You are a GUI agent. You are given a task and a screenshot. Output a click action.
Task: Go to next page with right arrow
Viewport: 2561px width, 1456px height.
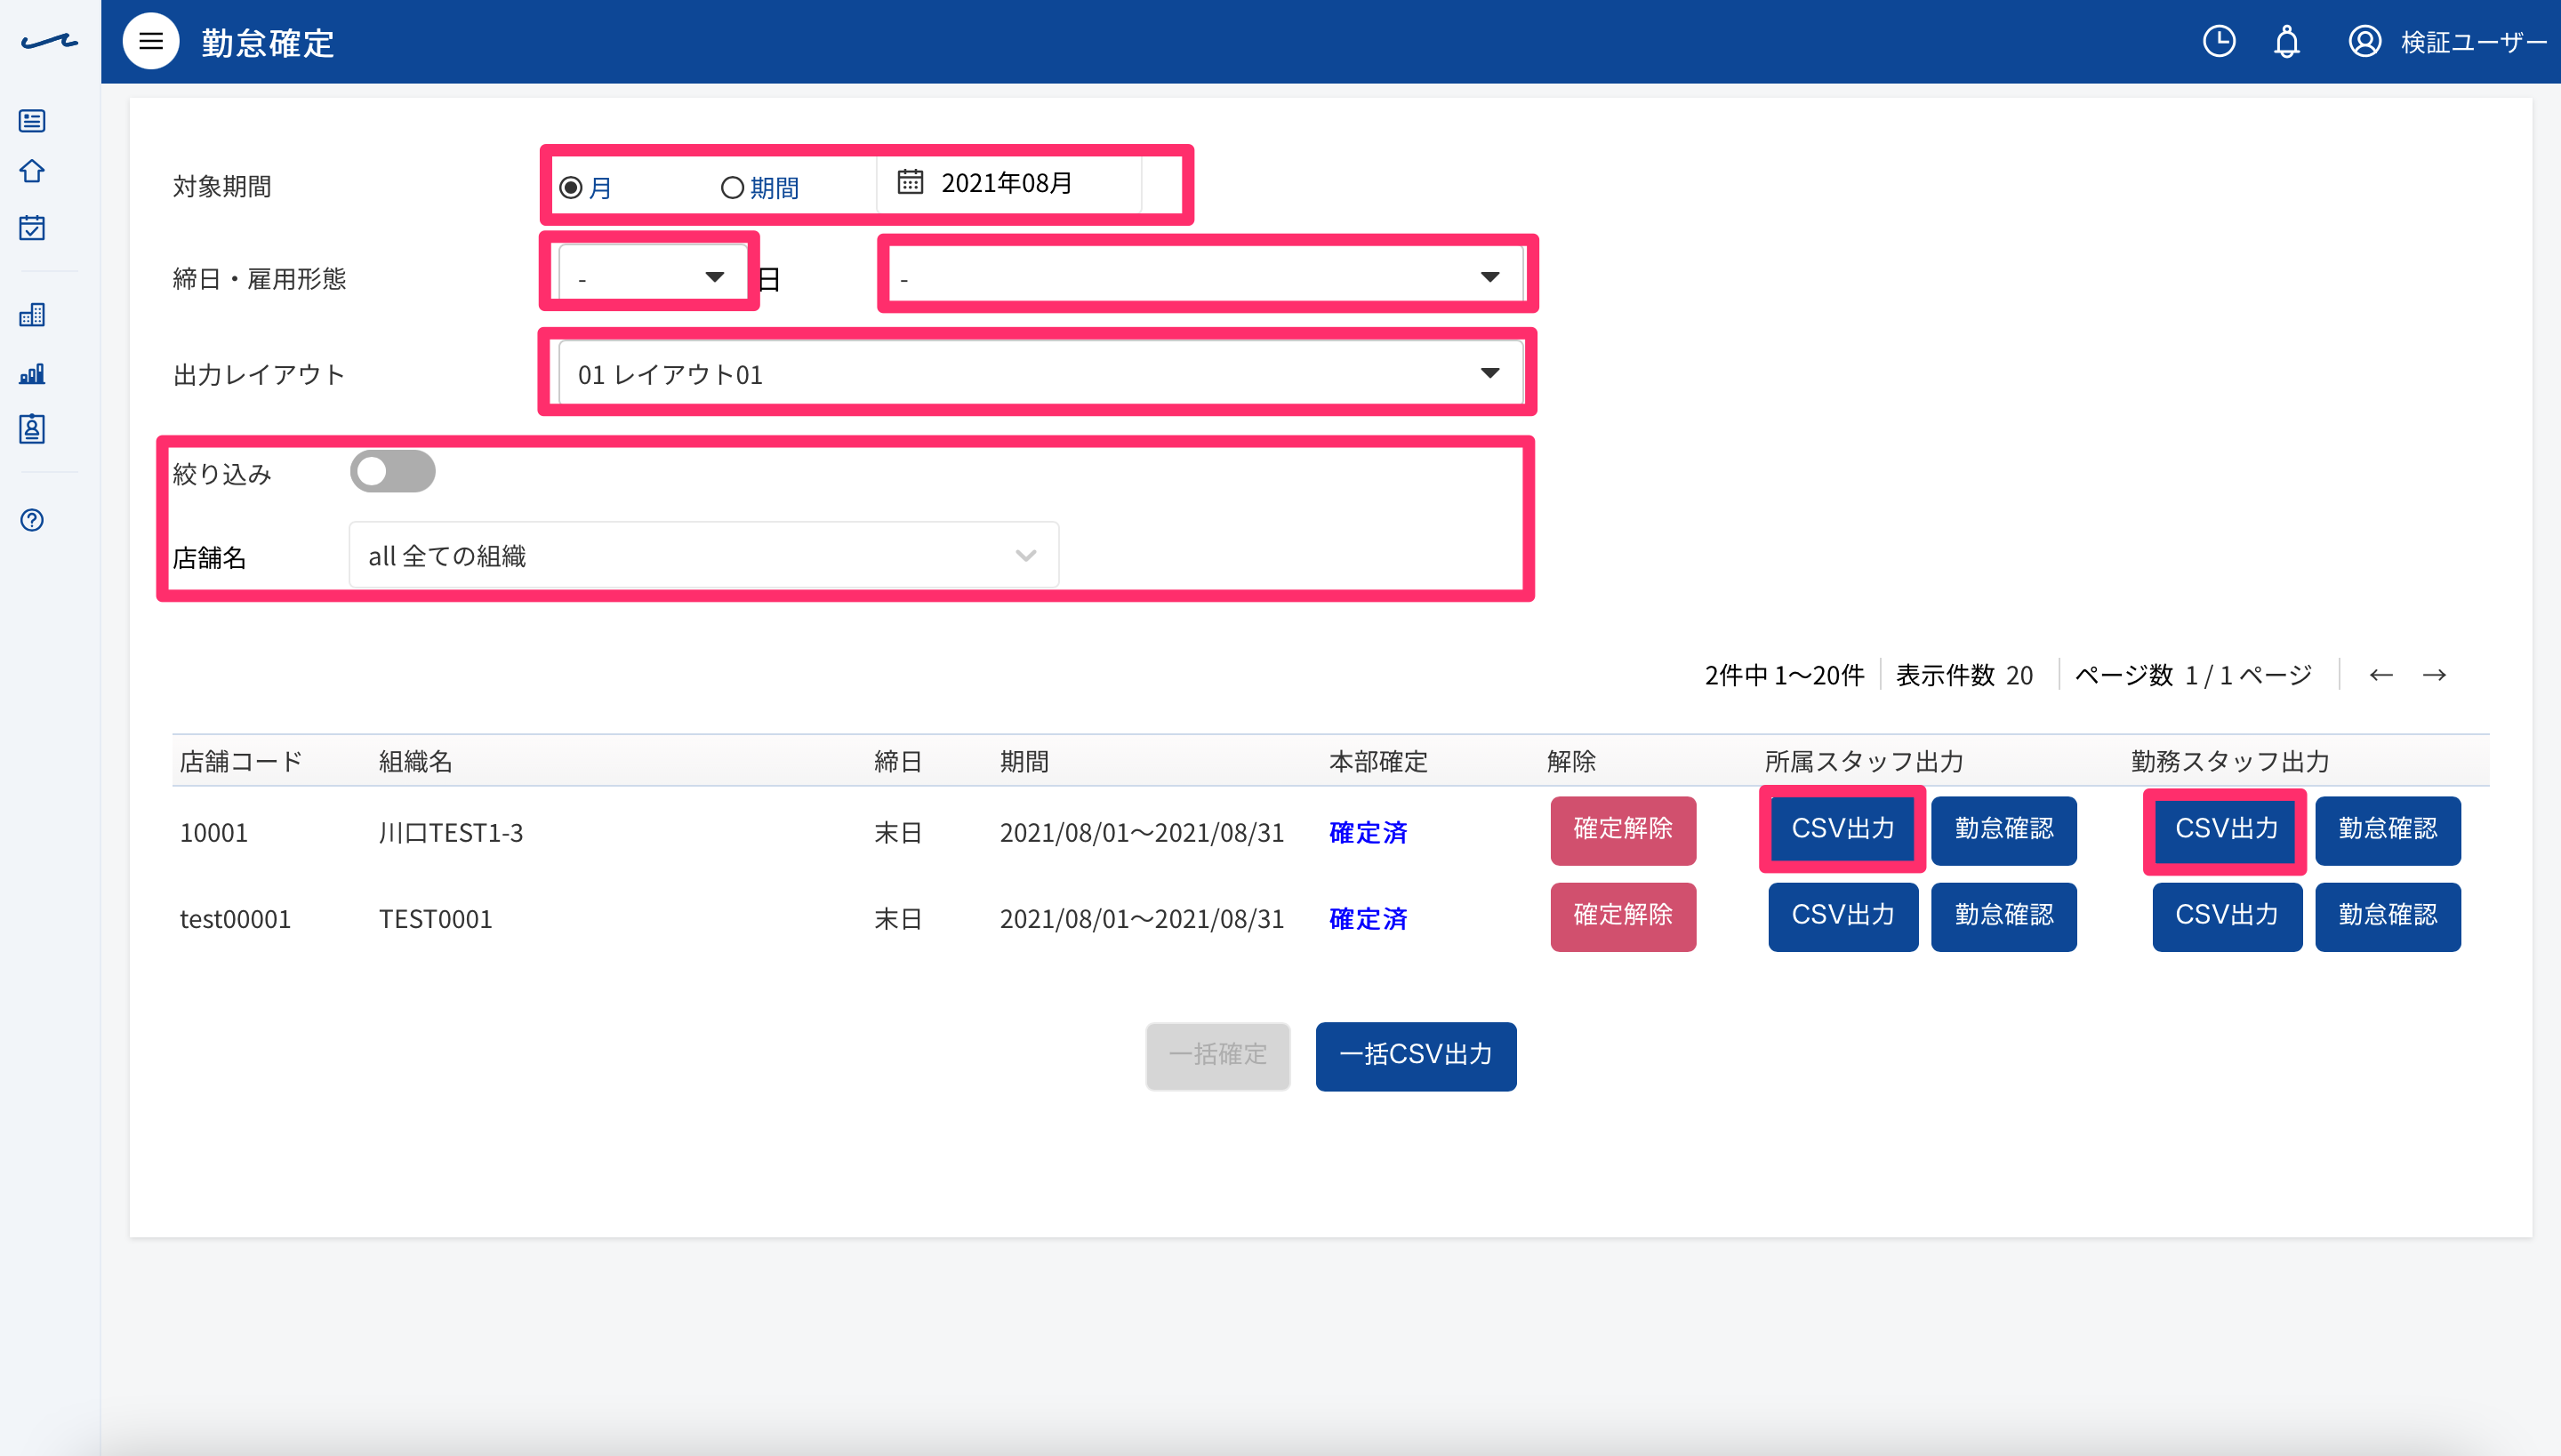pos(2434,675)
